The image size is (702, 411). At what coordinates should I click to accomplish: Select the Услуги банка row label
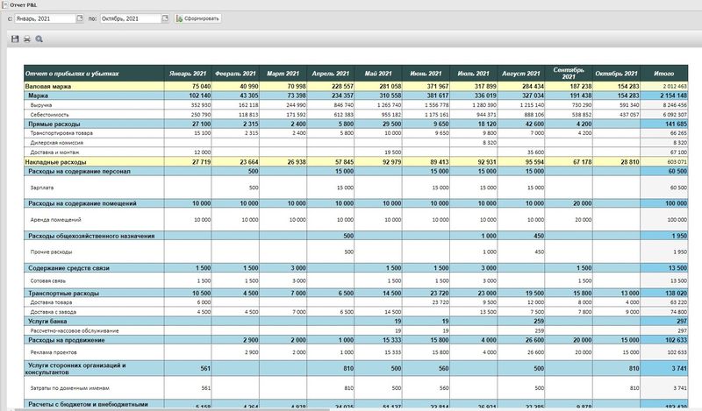(x=47, y=322)
